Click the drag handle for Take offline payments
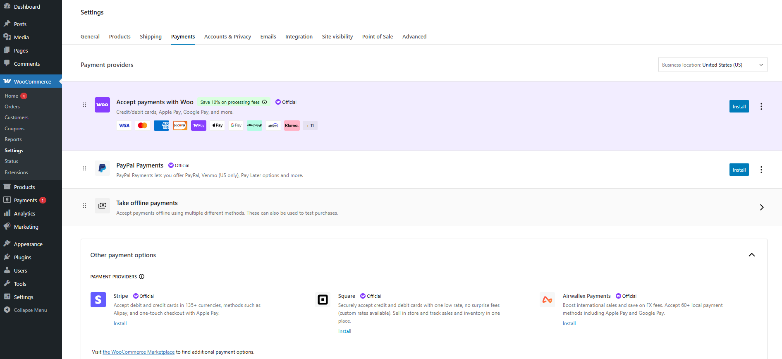 tap(84, 206)
